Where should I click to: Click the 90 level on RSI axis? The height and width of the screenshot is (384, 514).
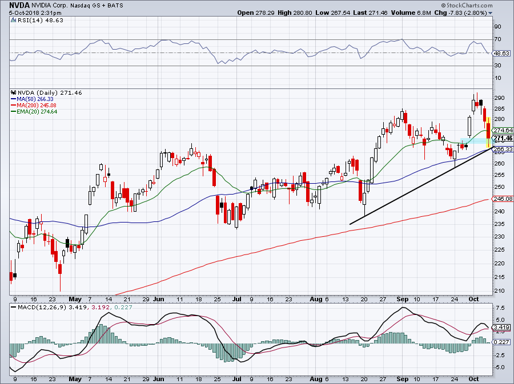tap(497, 26)
